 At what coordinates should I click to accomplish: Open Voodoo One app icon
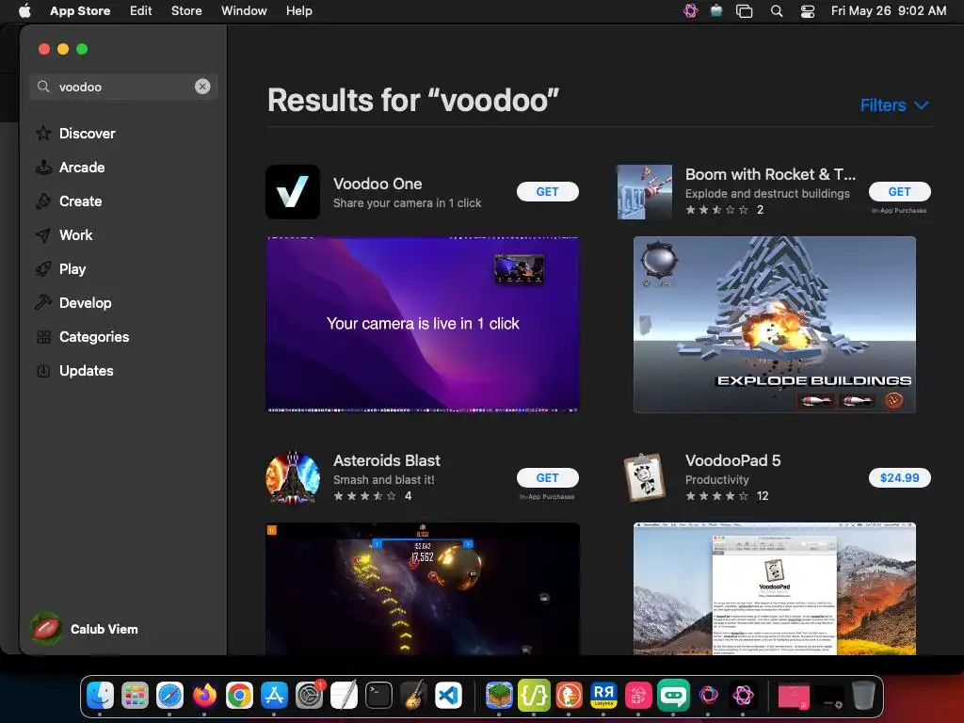293,192
